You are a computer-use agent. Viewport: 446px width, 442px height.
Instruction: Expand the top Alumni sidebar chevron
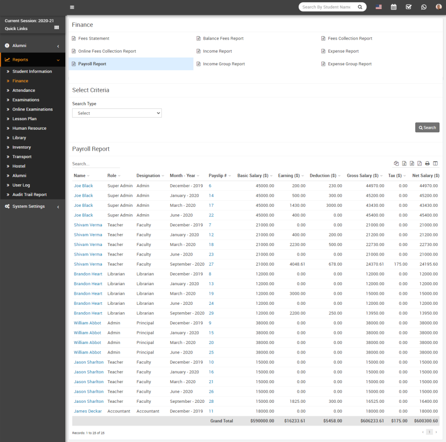pyautogui.click(x=58, y=46)
